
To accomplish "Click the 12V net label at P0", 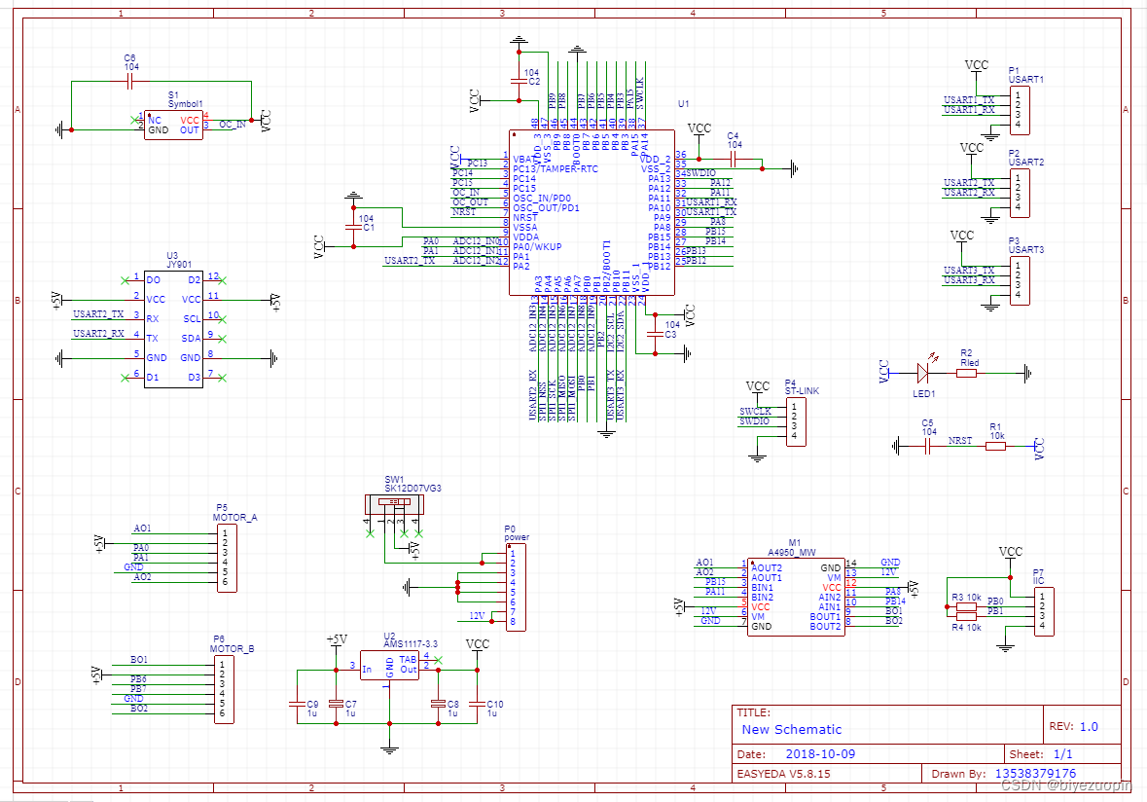I will (477, 616).
